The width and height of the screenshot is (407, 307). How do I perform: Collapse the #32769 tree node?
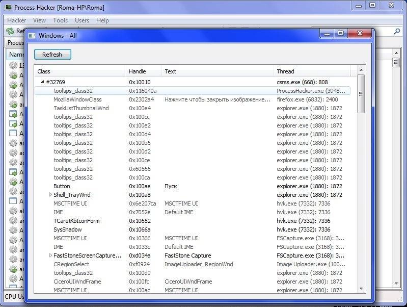tap(42, 82)
